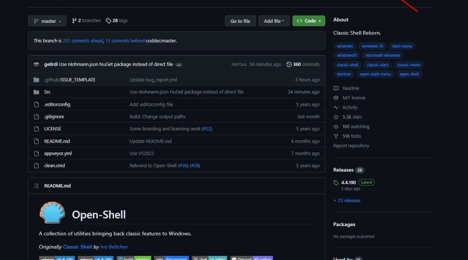The height and width of the screenshot is (260, 468).
Task: Click file icon of .editorconfig
Action: (x=36, y=105)
